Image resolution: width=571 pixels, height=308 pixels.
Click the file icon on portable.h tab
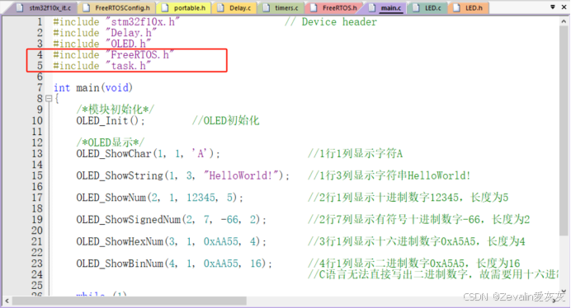click(x=165, y=7)
